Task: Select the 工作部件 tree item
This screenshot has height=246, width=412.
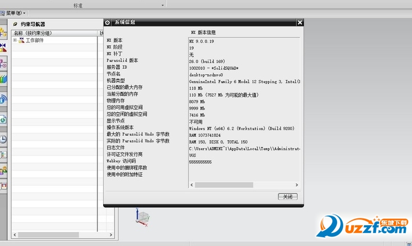Action: [x=34, y=40]
